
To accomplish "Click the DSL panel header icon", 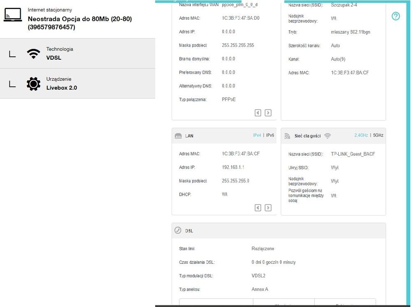I will pos(178,230).
